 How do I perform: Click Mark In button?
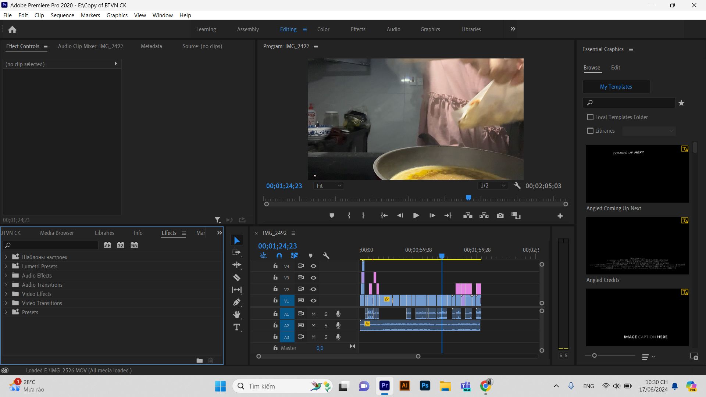(349, 216)
